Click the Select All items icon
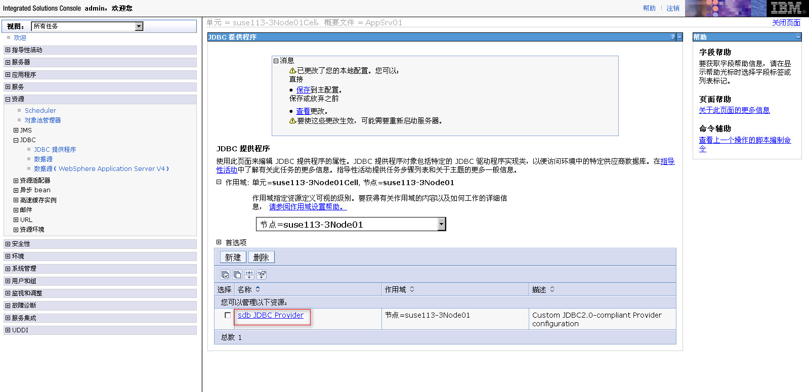809x392 pixels. click(225, 275)
